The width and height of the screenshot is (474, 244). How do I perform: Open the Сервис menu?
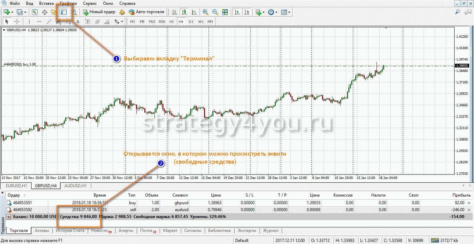[91, 3]
